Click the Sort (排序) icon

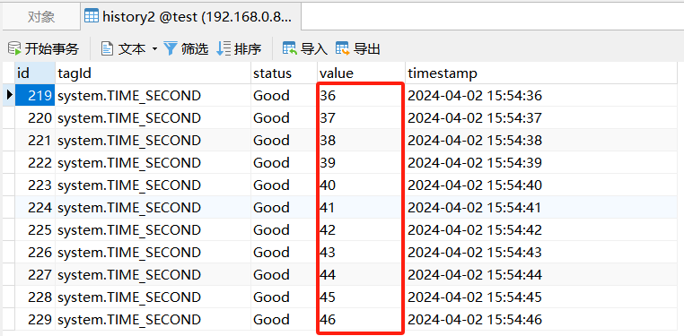coord(224,48)
